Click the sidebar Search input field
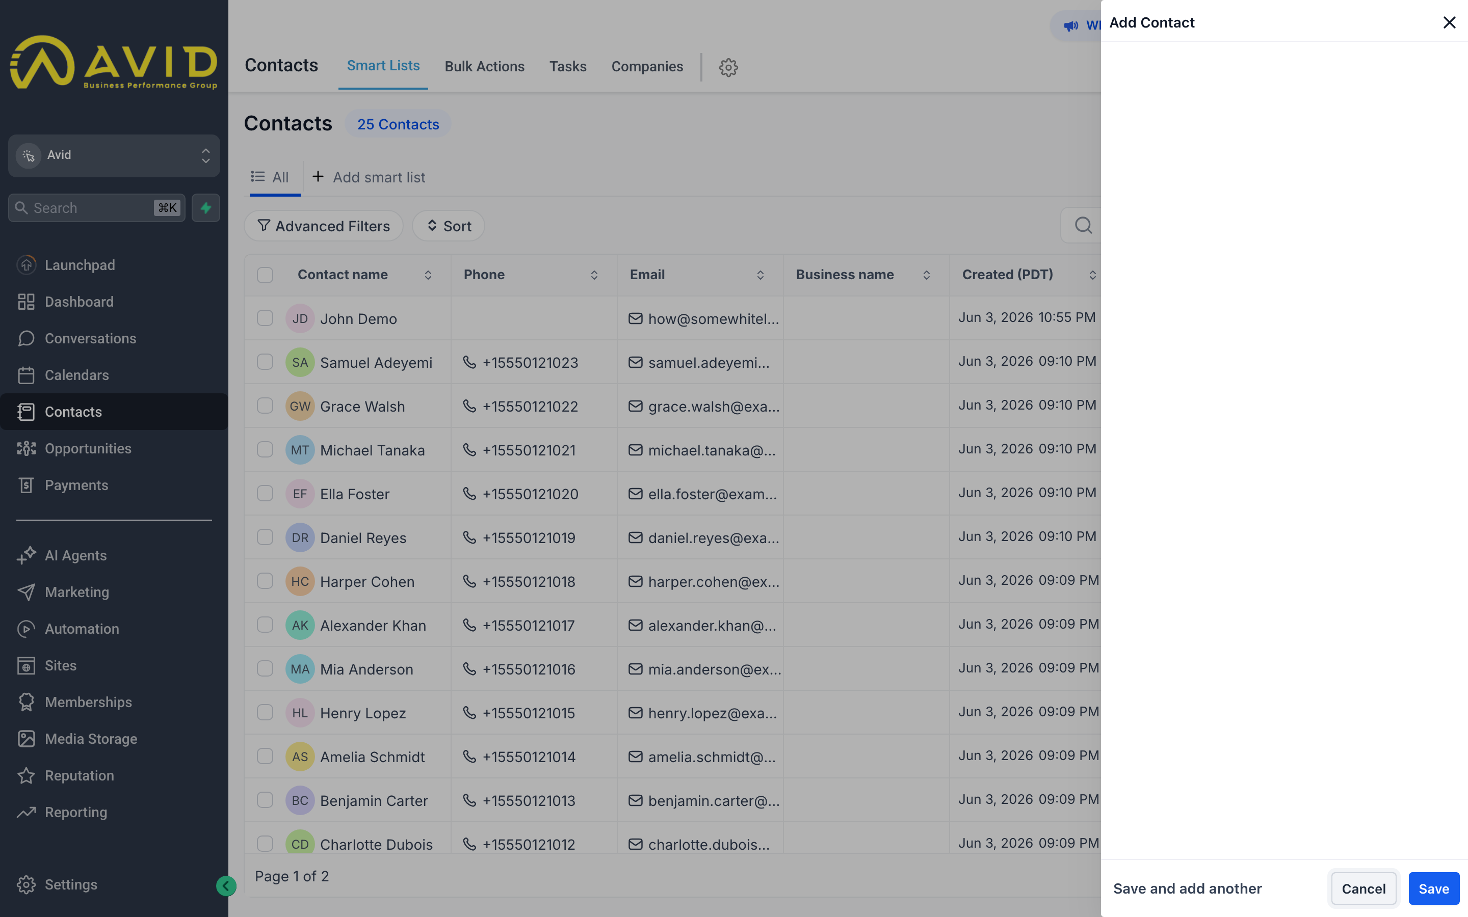 pyautogui.click(x=97, y=208)
